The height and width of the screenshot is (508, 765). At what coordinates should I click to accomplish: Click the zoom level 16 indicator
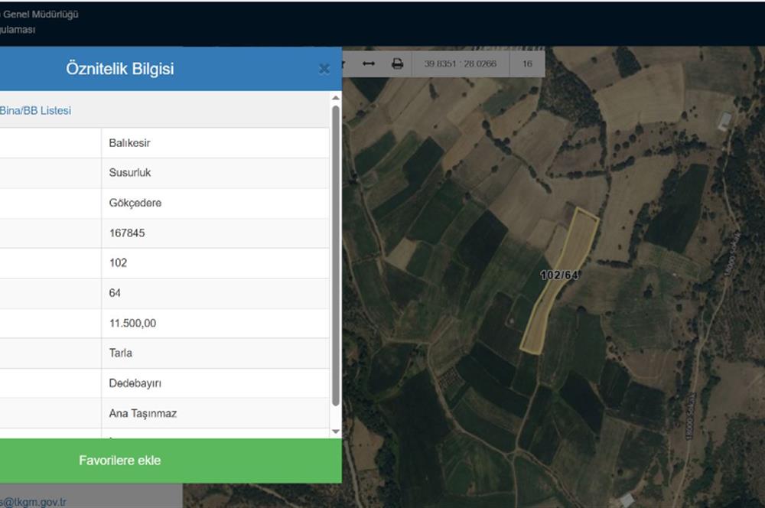pyautogui.click(x=527, y=63)
